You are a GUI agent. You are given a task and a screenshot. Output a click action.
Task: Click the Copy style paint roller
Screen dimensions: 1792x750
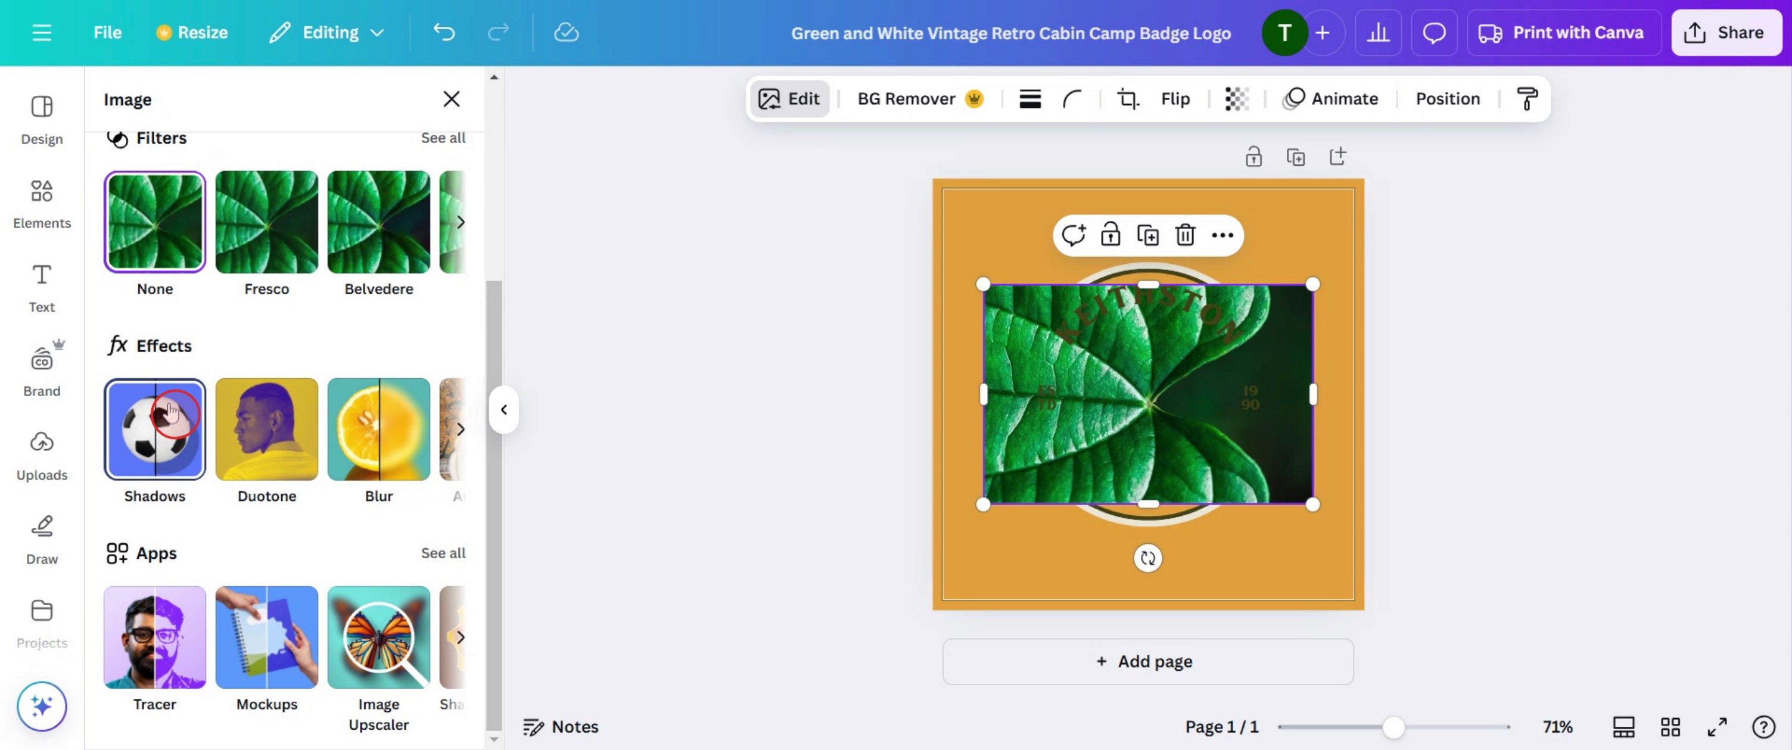[x=1526, y=99]
